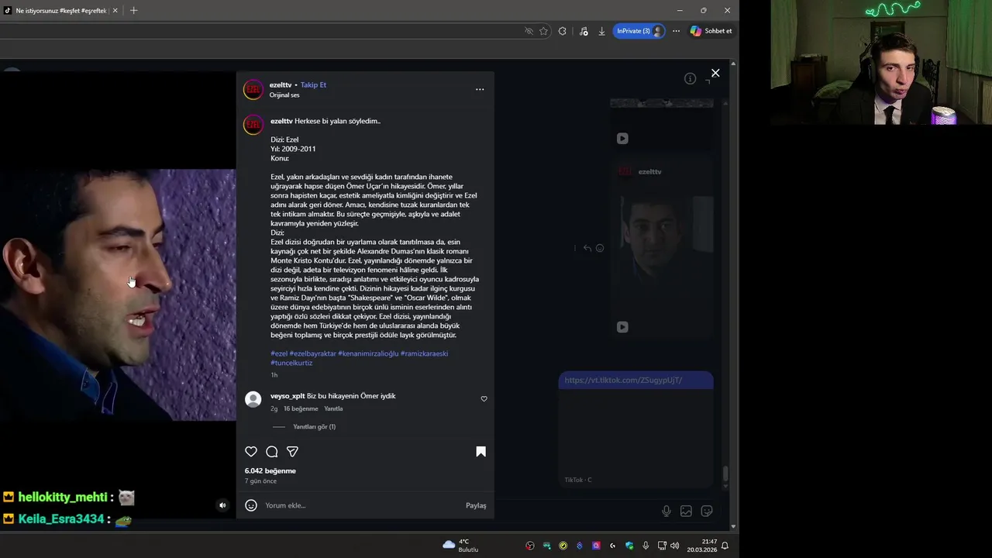Expand 'Yanıtları gör (1)' replies
992x558 pixels.
[314, 427]
